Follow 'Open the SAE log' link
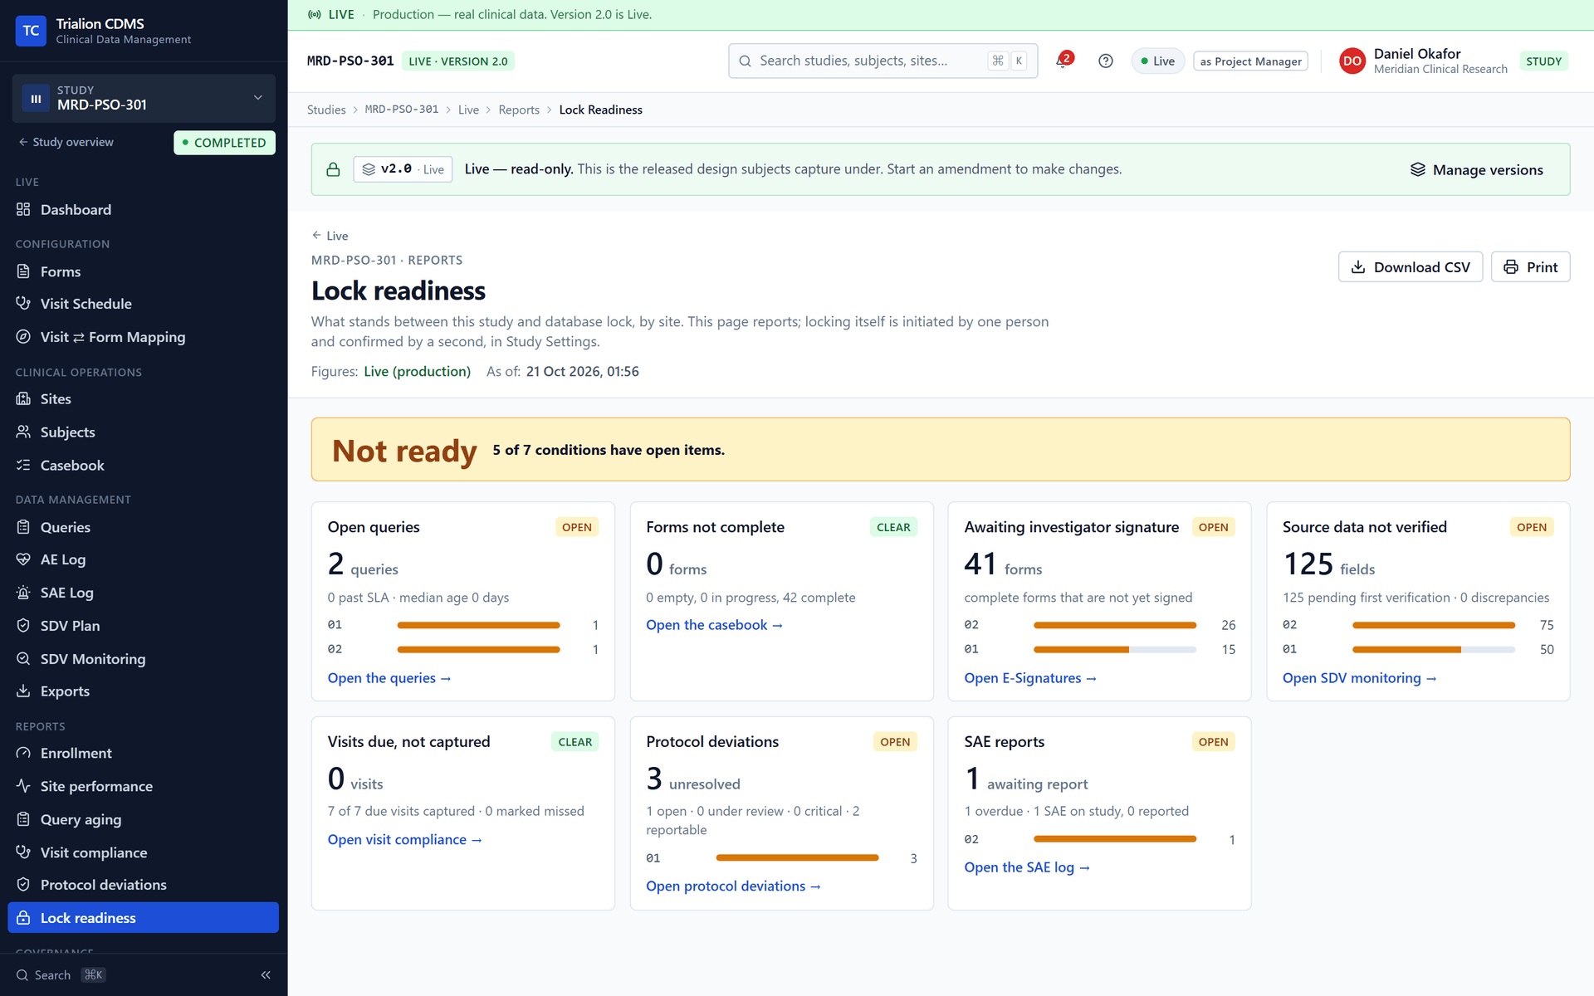Screen dimensions: 1594x996 (x=1027, y=867)
